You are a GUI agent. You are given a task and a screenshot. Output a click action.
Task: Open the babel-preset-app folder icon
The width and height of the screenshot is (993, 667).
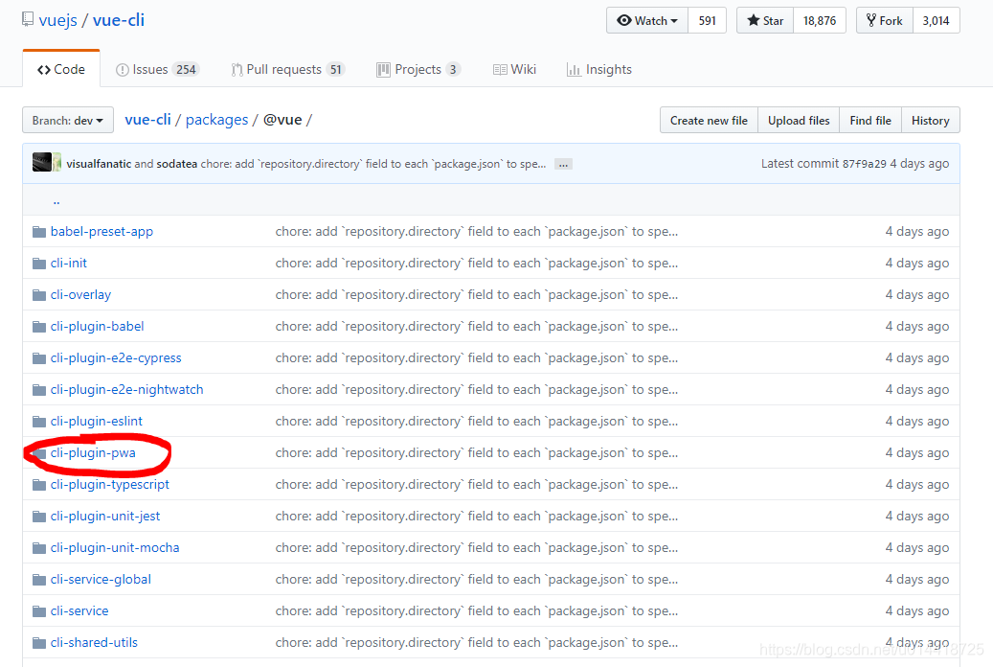point(39,231)
